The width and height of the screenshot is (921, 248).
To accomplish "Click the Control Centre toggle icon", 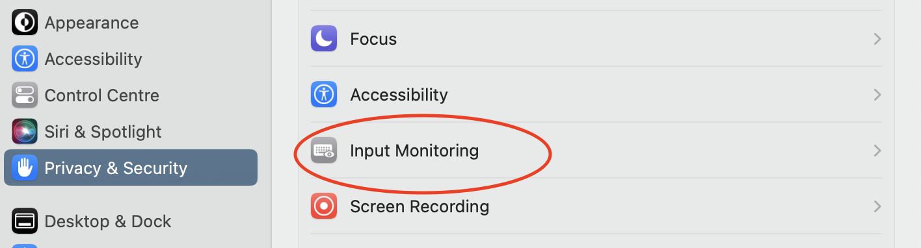I will [25, 95].
